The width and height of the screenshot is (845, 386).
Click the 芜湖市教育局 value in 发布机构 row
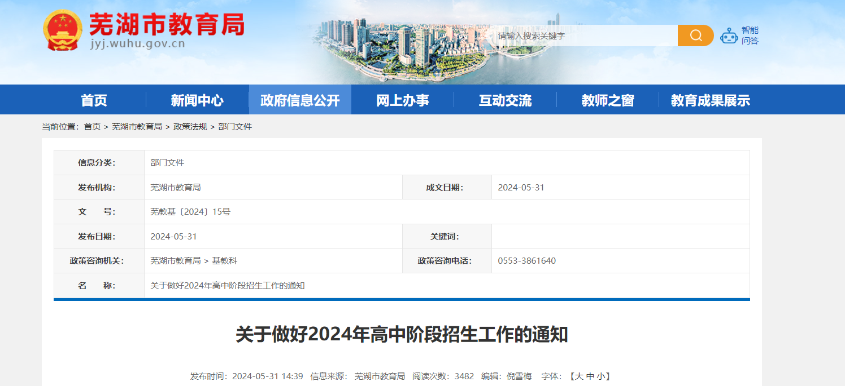[176, 187]
